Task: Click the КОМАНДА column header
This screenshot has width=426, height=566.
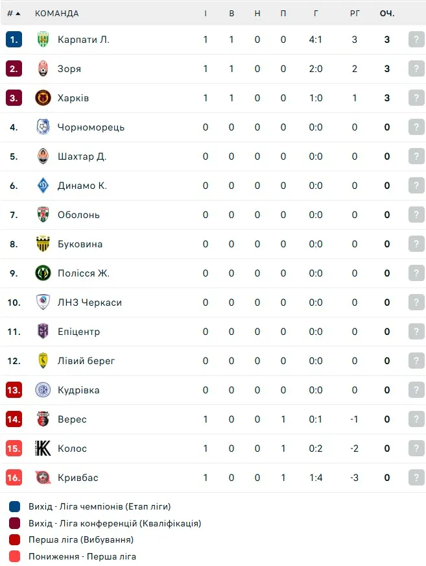Action: tap(56, 14)
